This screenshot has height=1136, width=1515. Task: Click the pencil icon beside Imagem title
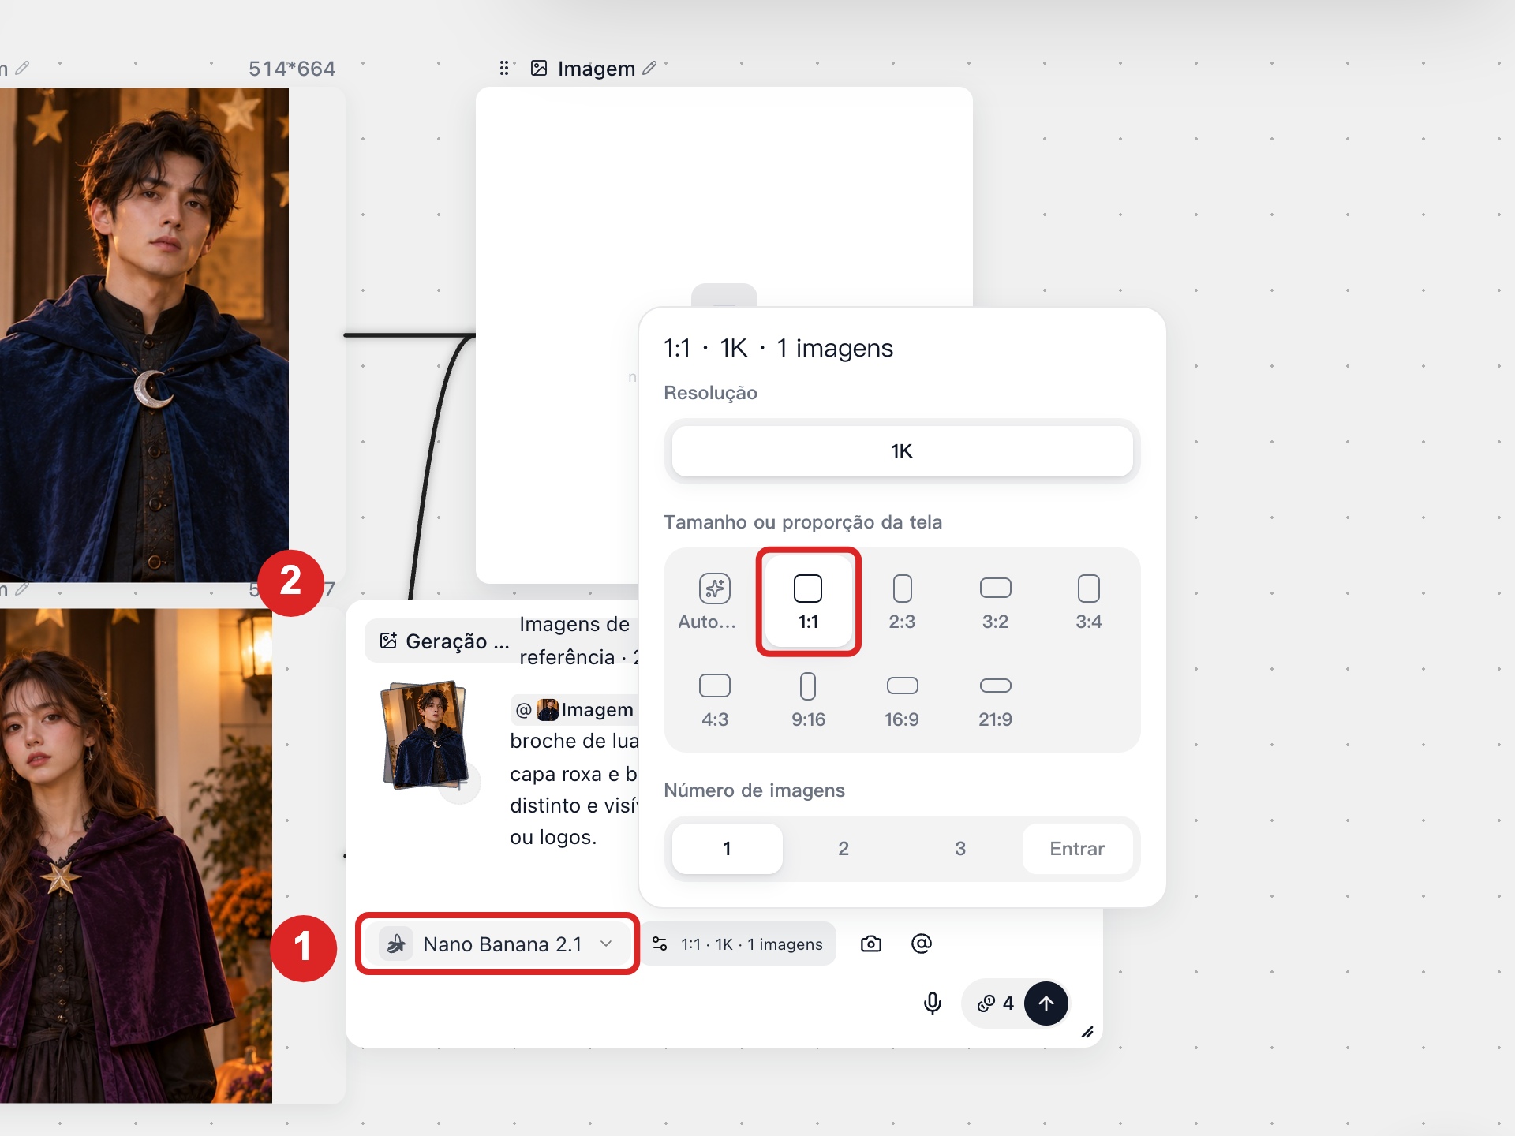(649, 69)
